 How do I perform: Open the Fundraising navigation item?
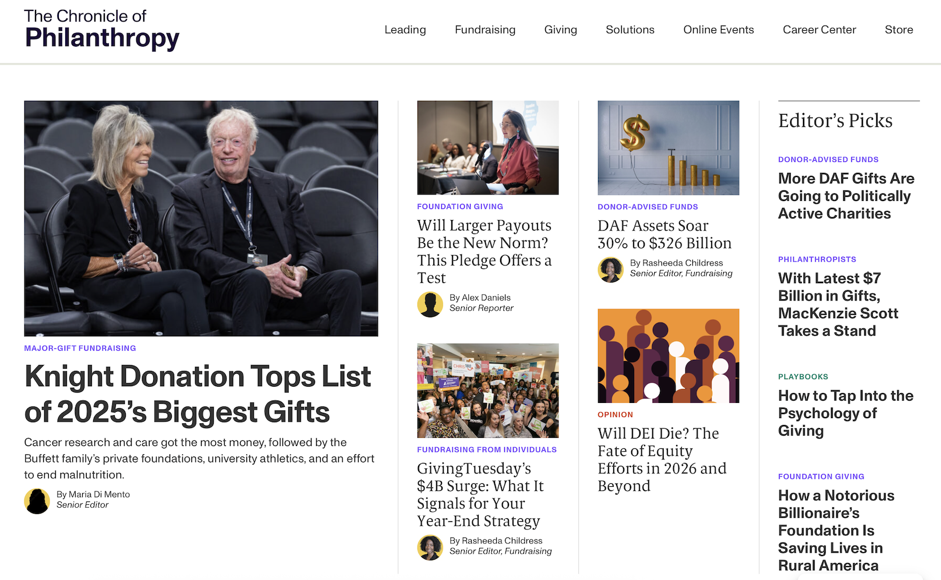485,30
